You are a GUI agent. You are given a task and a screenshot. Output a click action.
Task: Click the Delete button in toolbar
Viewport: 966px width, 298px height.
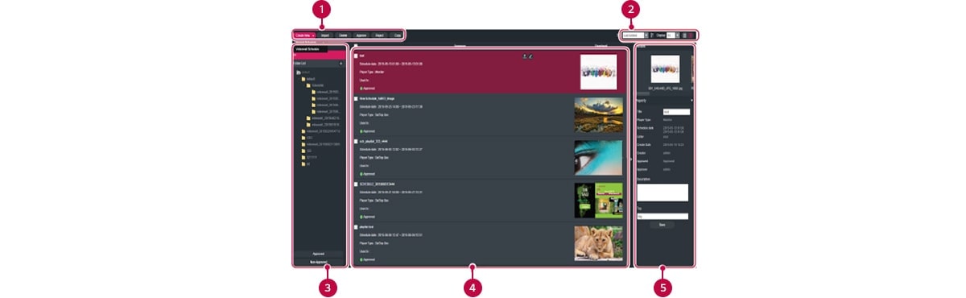[344, 35]
